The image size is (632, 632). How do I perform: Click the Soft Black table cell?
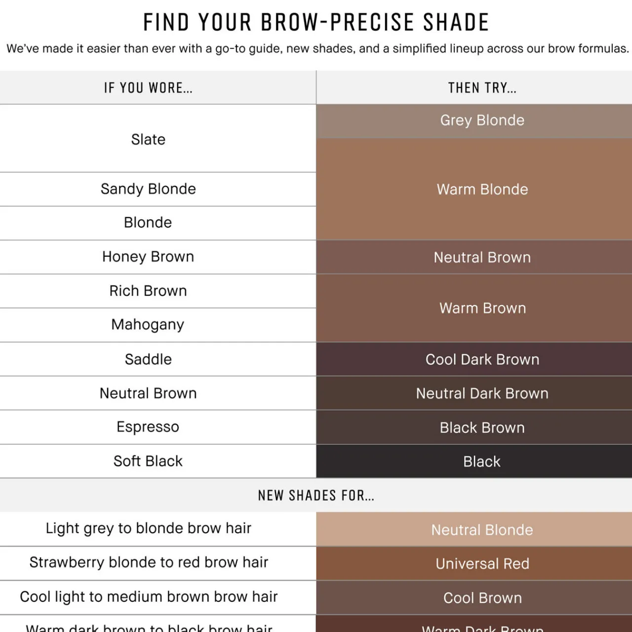148,461
